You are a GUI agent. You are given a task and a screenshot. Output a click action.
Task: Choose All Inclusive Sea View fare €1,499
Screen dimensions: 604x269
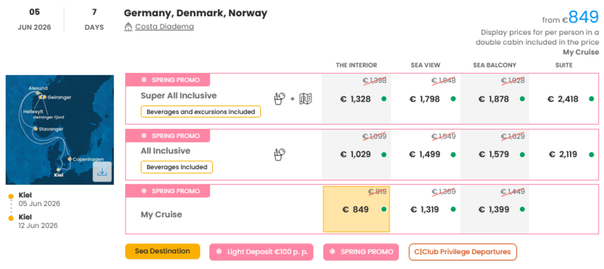(x=425, y=154)
